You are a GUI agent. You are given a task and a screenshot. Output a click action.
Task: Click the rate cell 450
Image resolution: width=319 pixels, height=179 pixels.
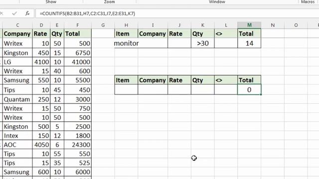pos(41,53)
